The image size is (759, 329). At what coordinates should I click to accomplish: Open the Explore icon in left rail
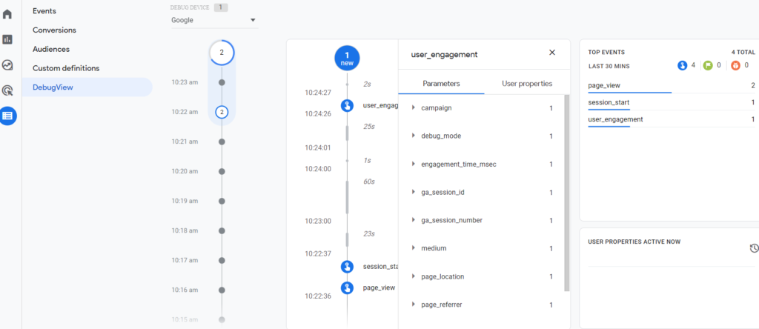7,65
